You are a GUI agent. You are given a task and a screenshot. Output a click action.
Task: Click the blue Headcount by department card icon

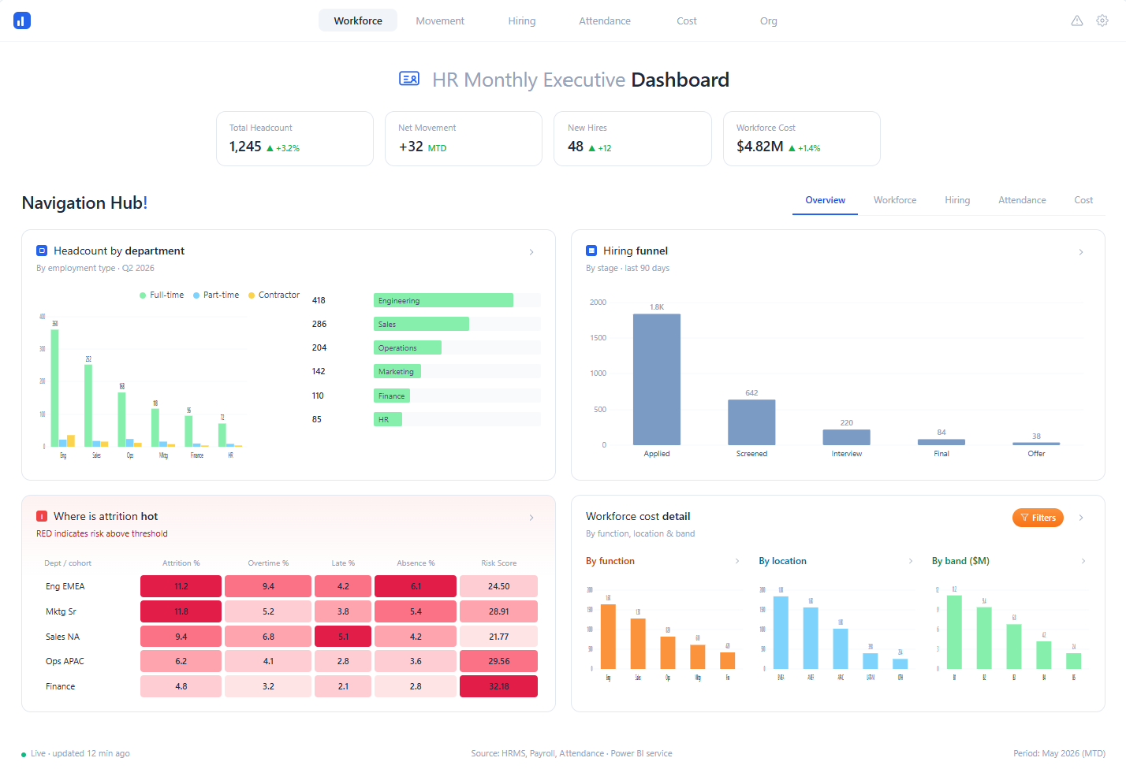pos(42,251)
